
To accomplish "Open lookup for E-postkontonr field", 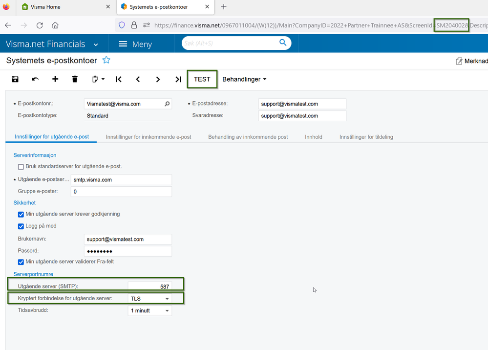I will click(167, 104).
